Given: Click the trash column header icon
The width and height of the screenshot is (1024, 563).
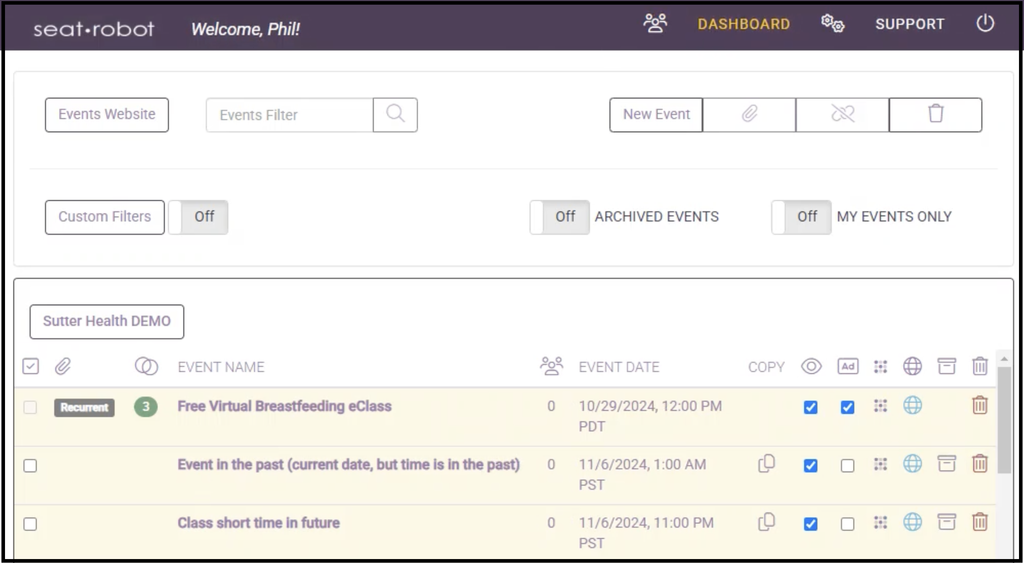Looking at the screenshot, I should 980,366.
